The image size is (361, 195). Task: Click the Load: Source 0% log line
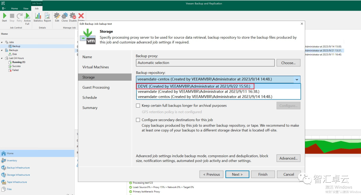click(x=163, y=187)
